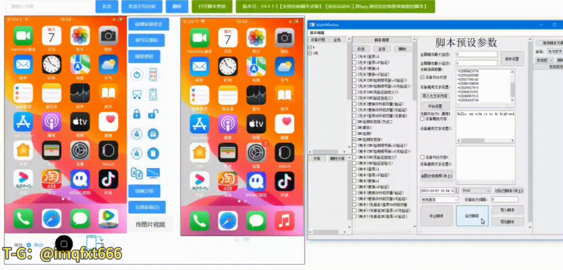
Task: Open App Store on the right phone screen
Action: [x=199, y=124]
